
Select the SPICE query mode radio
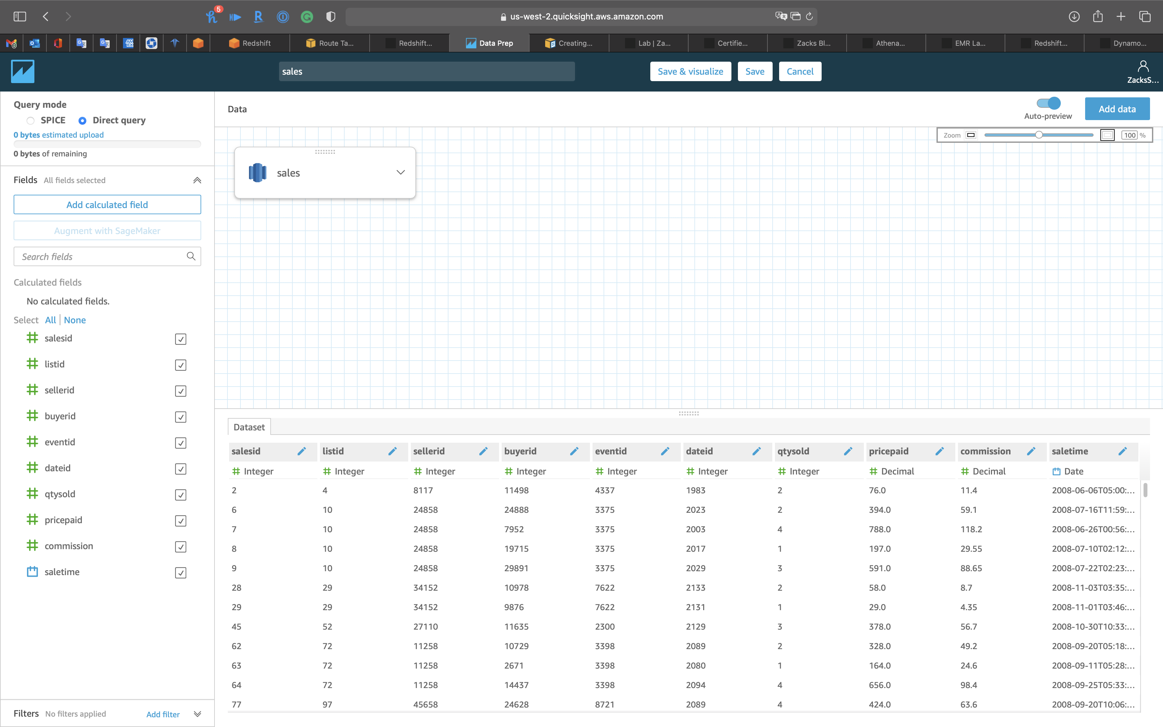31,120
